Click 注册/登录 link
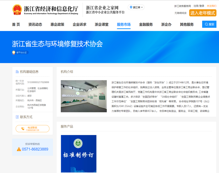This screenshot has width=219, height=173. point(199,6)
